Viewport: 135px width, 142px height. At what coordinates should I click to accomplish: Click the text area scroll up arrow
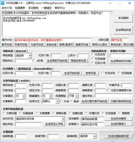click(111, 13)
